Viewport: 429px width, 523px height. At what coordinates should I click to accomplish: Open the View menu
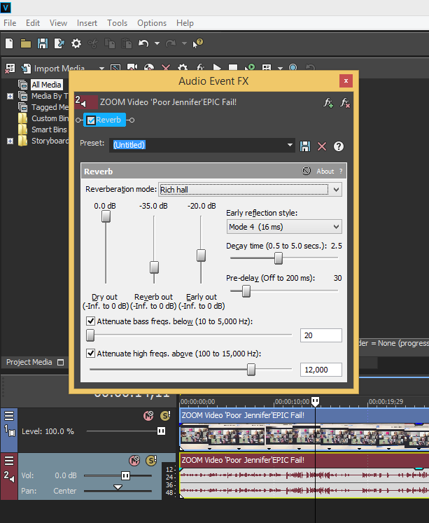pyautogui.click(x=58, y=23)
